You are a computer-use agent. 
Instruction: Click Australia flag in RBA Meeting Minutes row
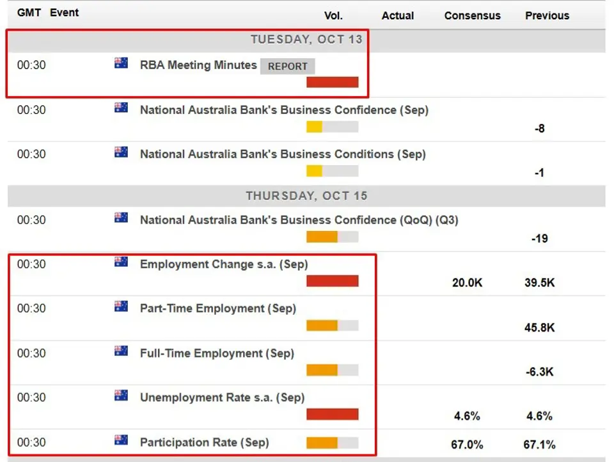point(121,63)
